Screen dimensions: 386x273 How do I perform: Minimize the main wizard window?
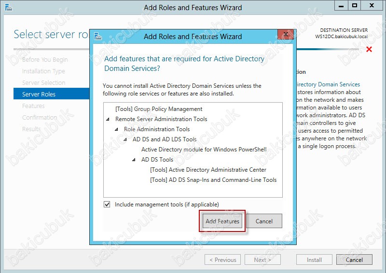341,6
